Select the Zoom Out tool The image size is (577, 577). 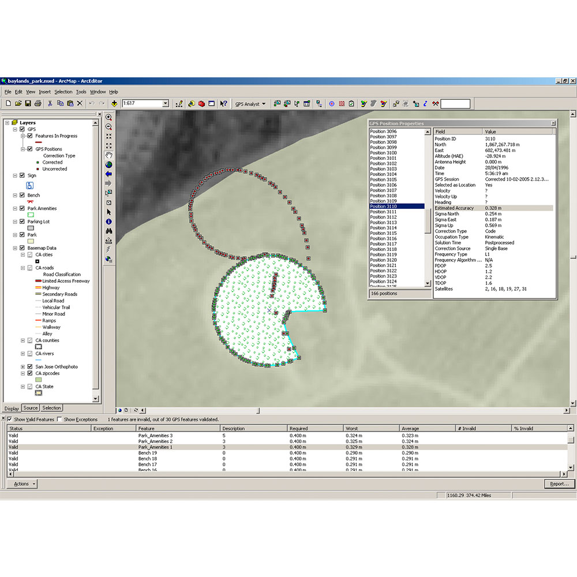click(108, 126)
